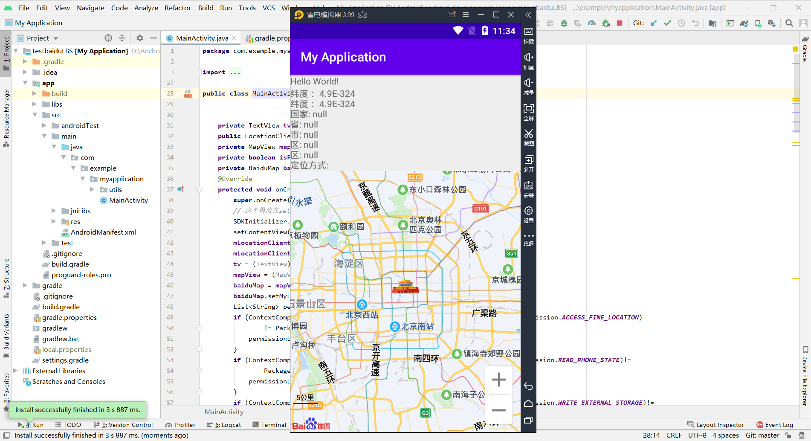
Task: Expand the libs folder arrow
Action: [x=35, y=104]
